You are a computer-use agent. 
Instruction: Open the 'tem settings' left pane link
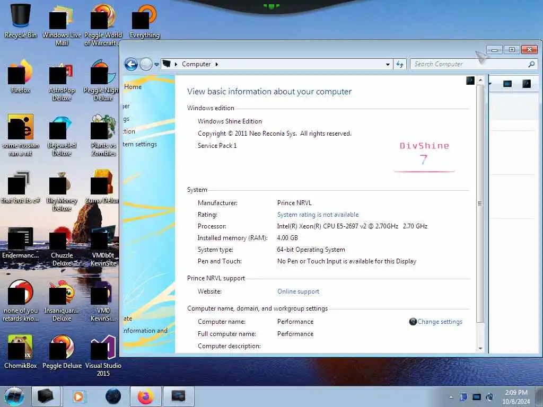tap(140, 144)
